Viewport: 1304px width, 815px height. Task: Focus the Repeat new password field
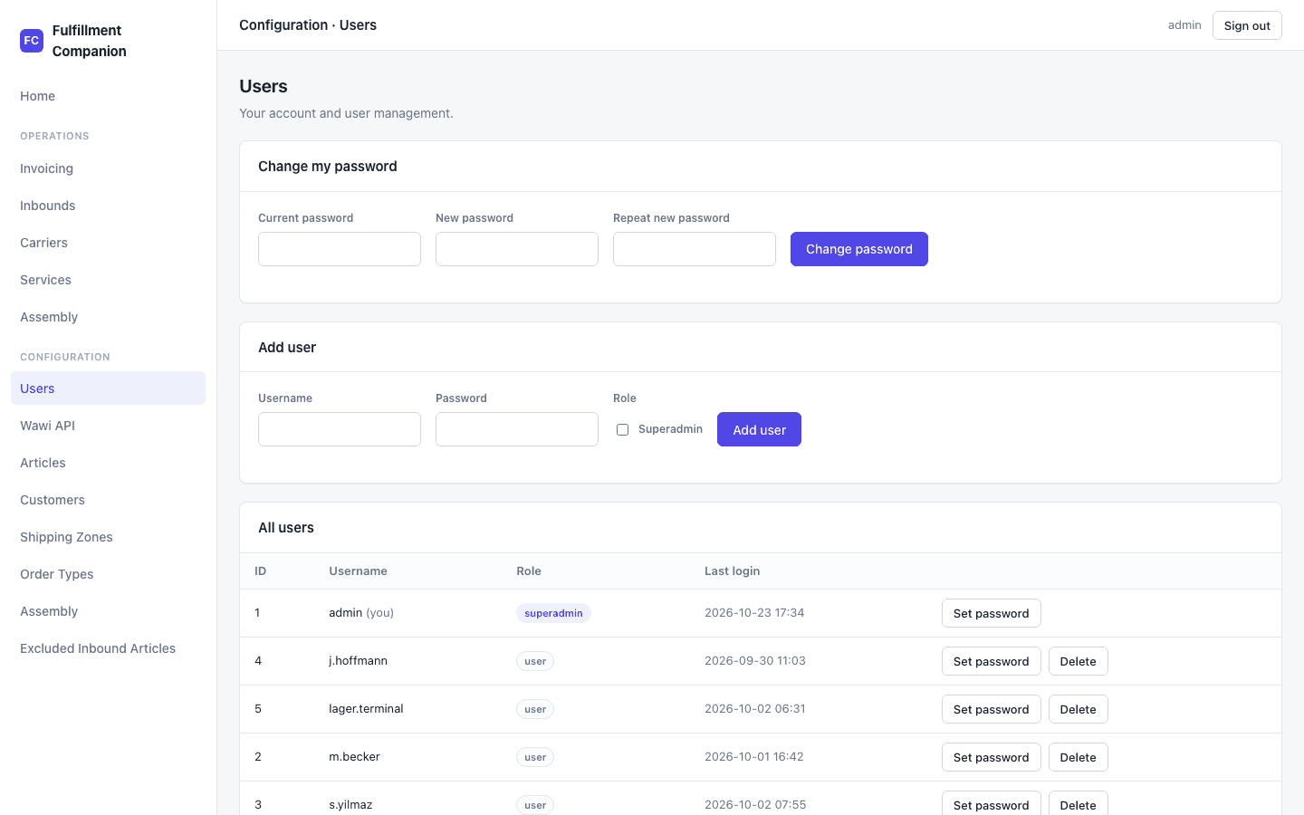point(695,249)
